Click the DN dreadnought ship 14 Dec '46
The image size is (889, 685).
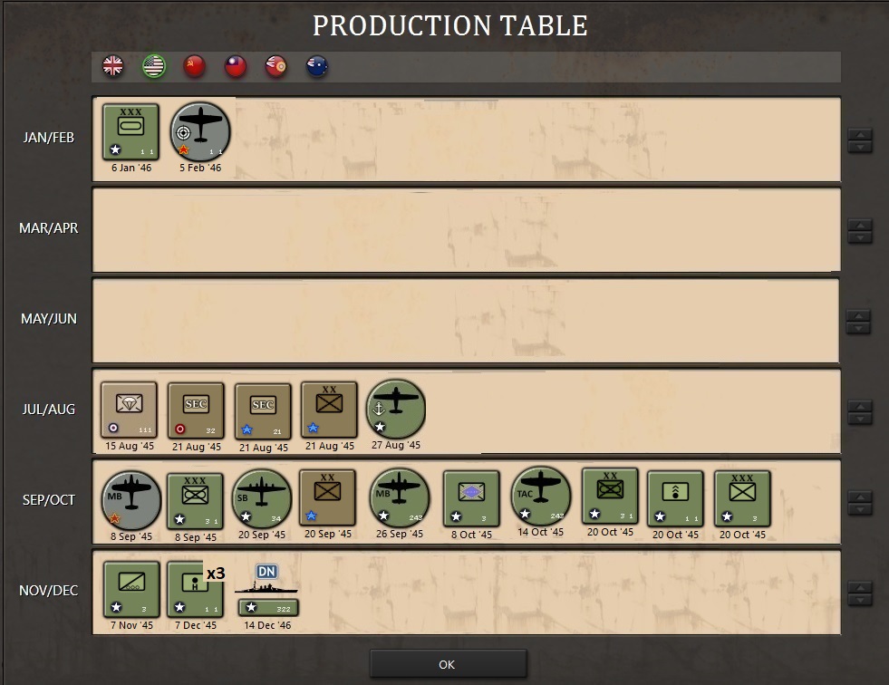(x=266, y=590)
